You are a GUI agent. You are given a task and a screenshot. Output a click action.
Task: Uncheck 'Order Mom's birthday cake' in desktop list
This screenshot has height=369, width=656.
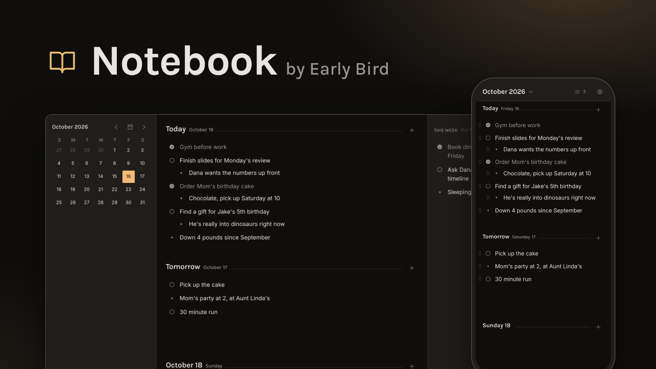pos(172,186)
